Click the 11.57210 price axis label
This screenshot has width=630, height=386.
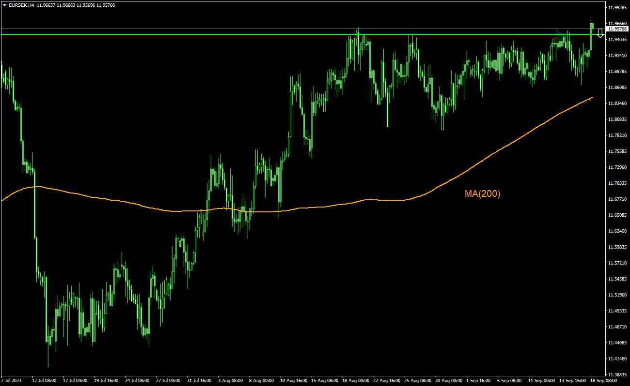[618, 263]
